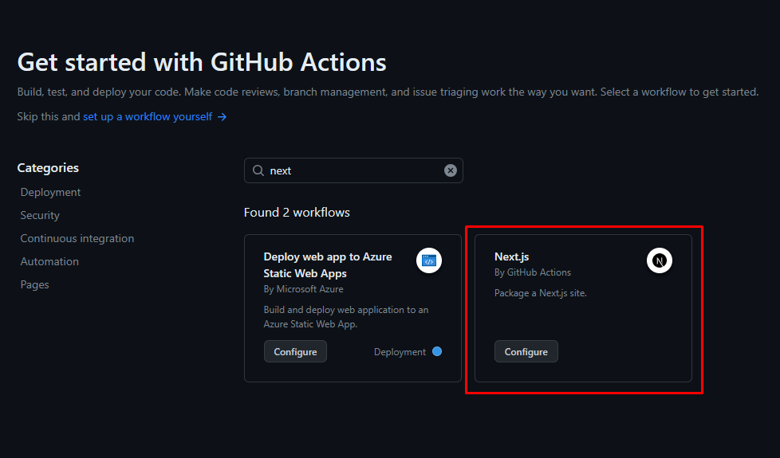
Task: Select the Deployment category
Action: [x=50, y=192]
